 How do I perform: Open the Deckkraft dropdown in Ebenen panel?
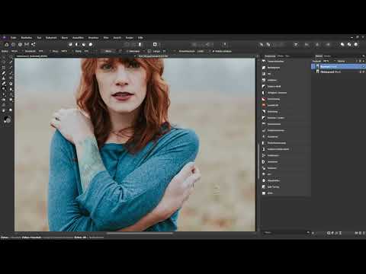(335, 61)
